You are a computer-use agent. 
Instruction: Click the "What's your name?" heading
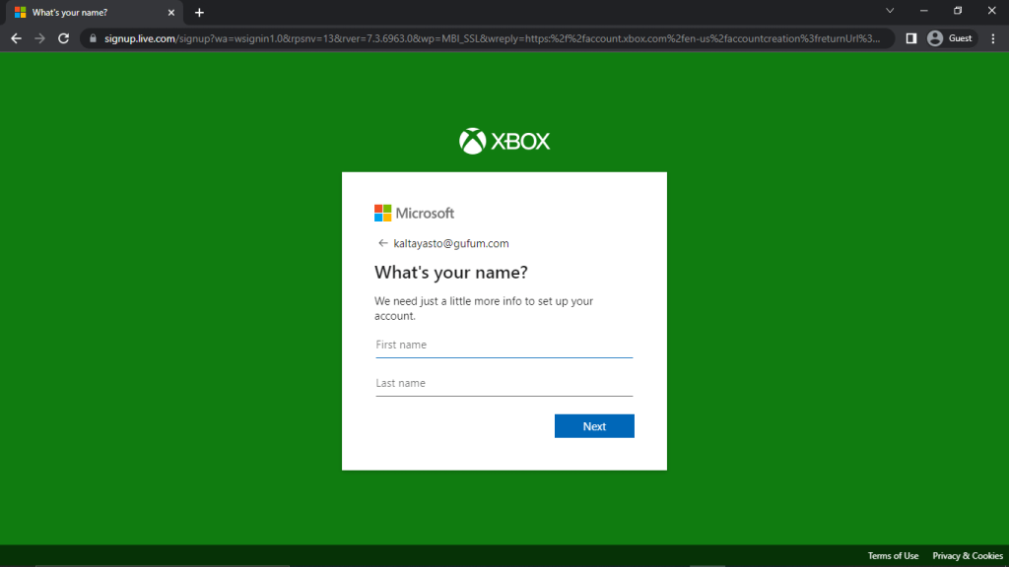(x=451, y=273)
